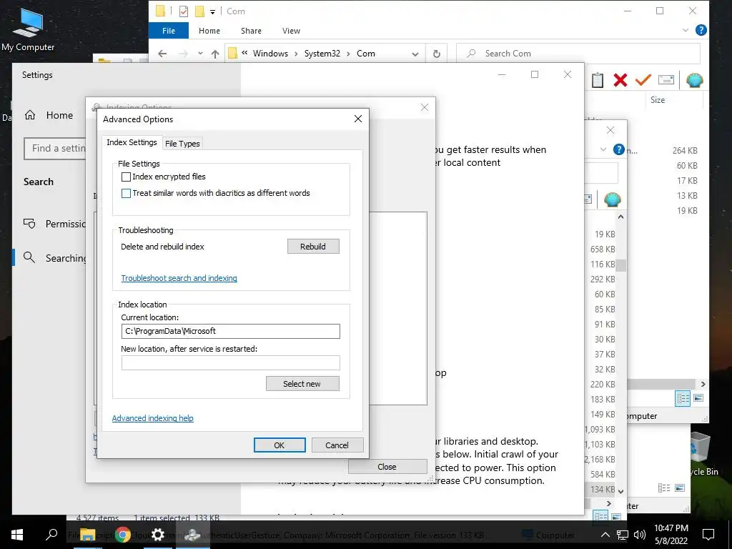Refresh the Com folder view
Viewport: 732px width, 549px height.
tap(437, 54)
